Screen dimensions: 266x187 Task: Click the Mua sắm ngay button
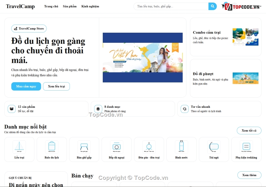(x=26, y=86)
